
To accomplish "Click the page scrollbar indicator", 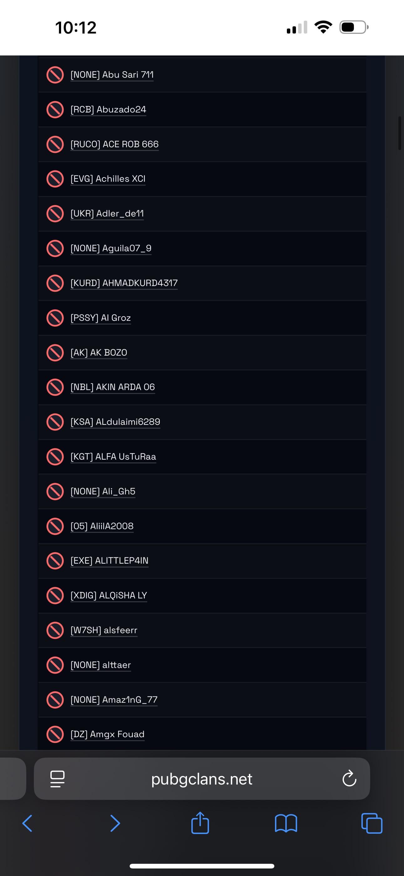I will point(400,133).
